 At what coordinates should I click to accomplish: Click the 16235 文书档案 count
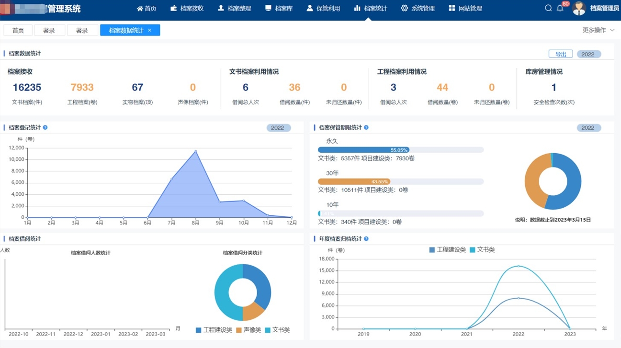tap(27, 87)
